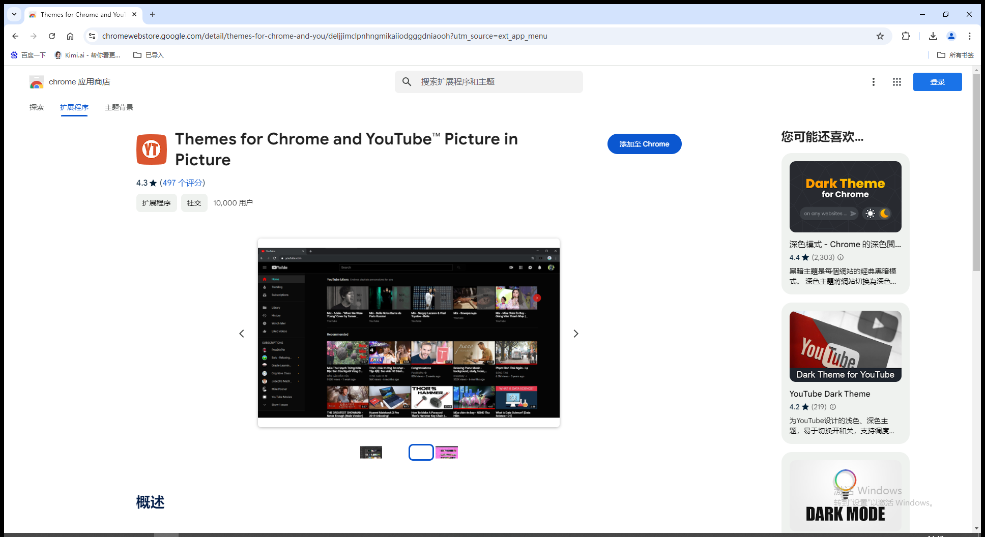
Task: Click info icon beside 219 ratings
Action: coord(833,407)
